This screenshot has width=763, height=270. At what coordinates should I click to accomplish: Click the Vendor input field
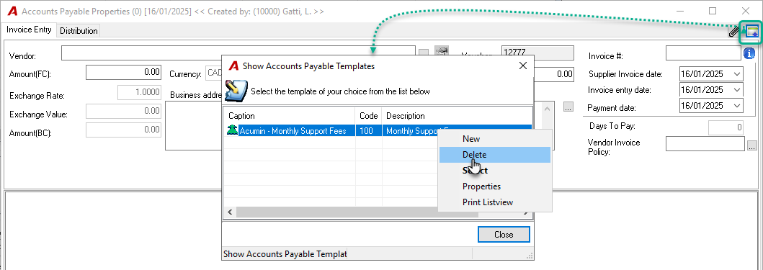point(238,53)
